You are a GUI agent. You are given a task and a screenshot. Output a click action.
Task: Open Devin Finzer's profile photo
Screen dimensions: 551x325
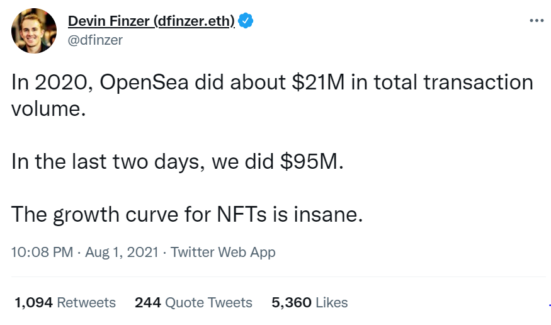tap(34, 31)
